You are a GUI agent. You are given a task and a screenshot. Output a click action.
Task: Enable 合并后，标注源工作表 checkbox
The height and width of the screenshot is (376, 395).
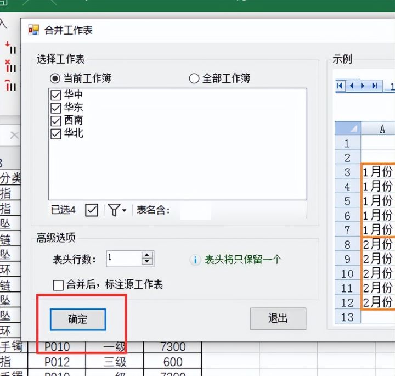(x=58, y=285)
